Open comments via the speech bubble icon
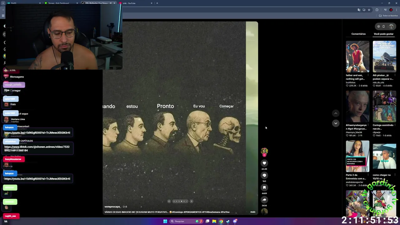Viewport: 400px width, 225px height. click(264, 175)
